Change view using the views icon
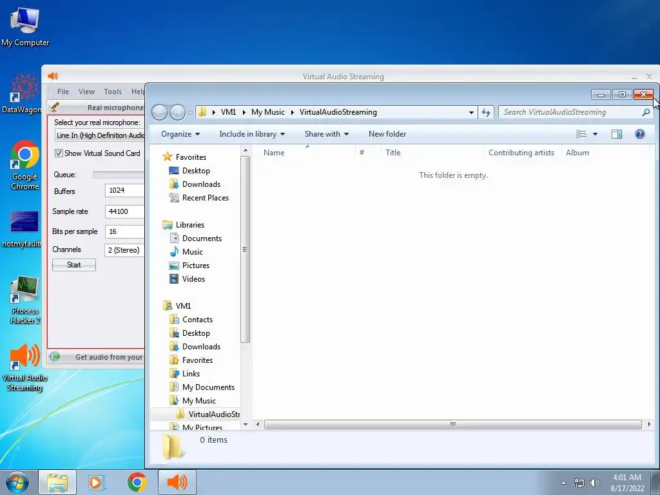This screenshot has width=660, height=495. coord(581,134)
